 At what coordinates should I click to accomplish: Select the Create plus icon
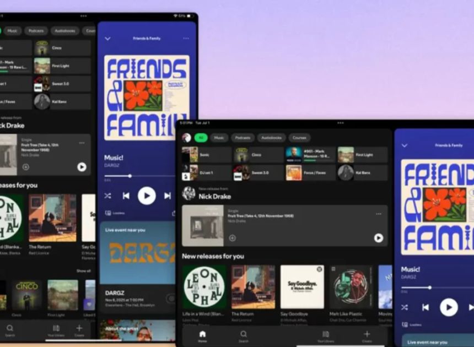click(367, 334)
